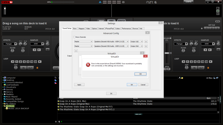Open the Output 3&4 dropdown
This screenshot has width=223, height=125.
tap(136, 46)
